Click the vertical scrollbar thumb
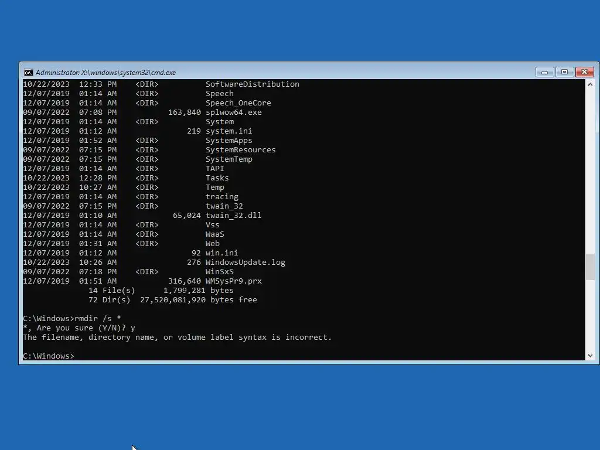Image resolution: width=600 pixels, height=450 pixels. pos(590,267)
